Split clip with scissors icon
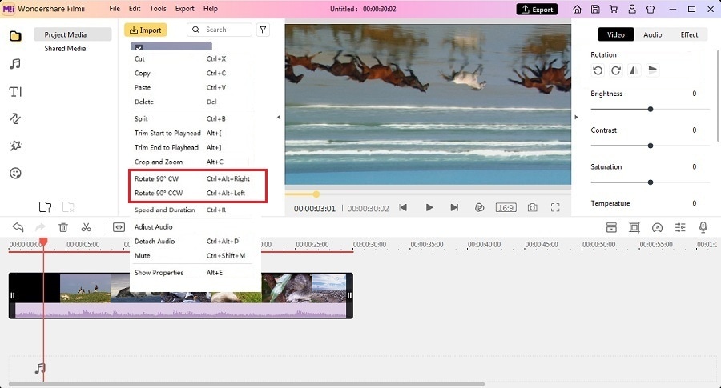Viewport: 721px width, 388px height. click(86, 227)
